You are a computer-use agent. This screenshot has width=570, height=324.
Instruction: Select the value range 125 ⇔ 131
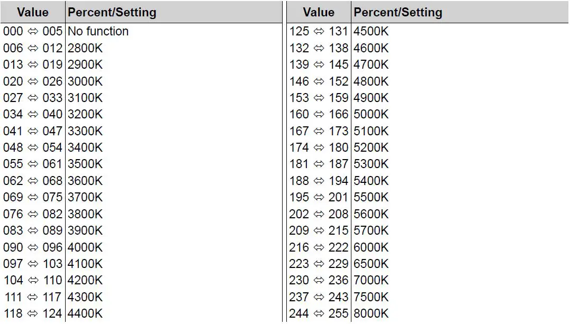click(x=319, y=31)
